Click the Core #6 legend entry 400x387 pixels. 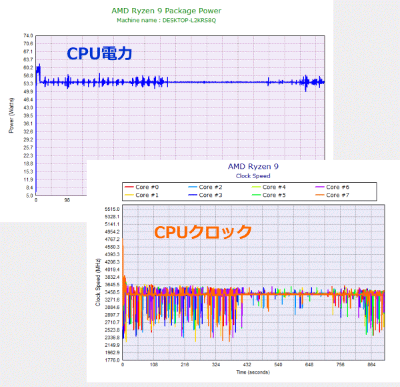(x=332, y=187)
